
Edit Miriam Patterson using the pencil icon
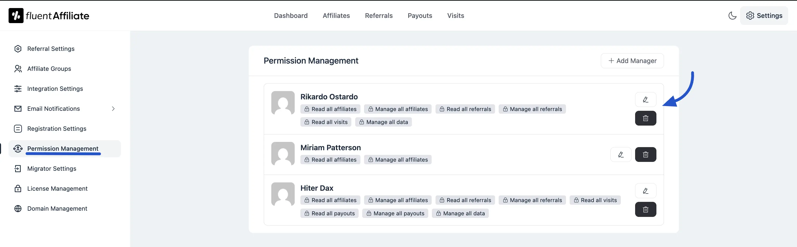pos(621,154)
